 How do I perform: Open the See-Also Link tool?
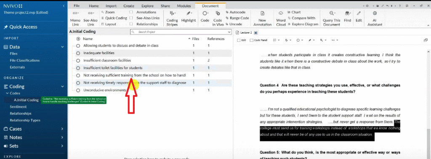pos(90,19)
